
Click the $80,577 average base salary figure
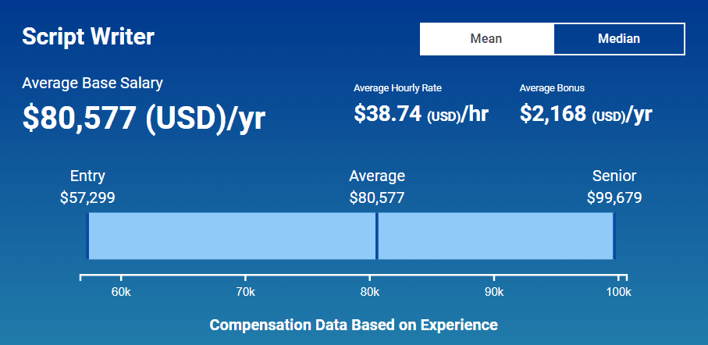click(144, 117)
